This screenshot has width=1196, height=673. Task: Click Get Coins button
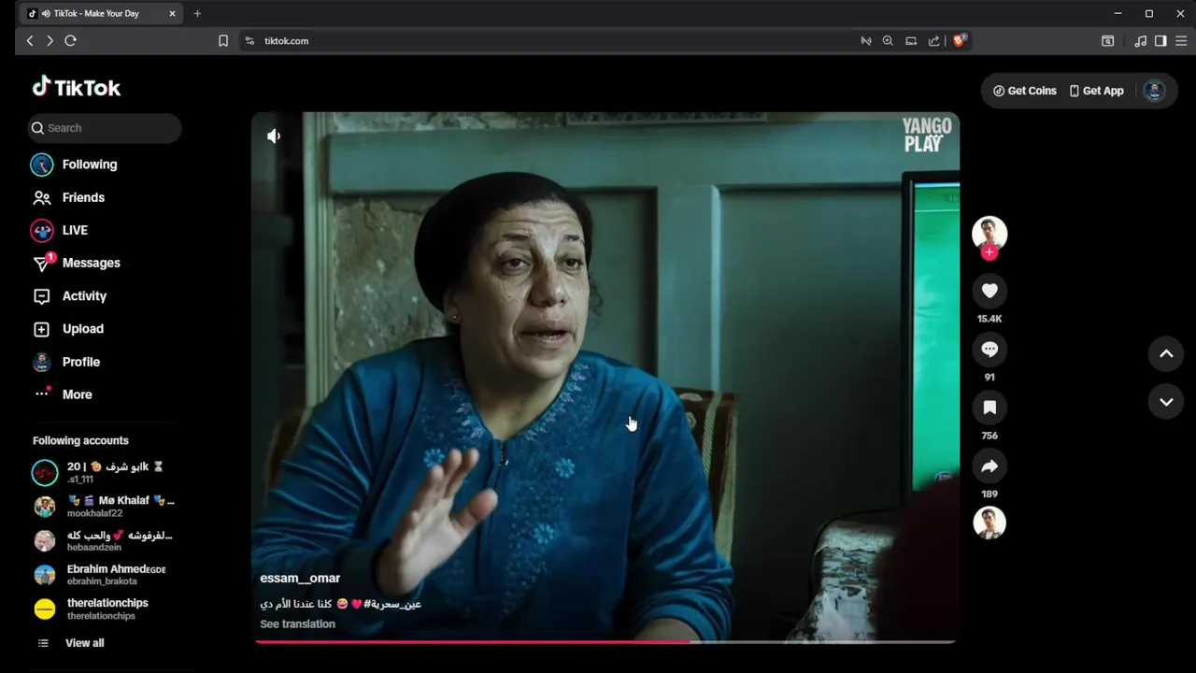coord(1025,91)
